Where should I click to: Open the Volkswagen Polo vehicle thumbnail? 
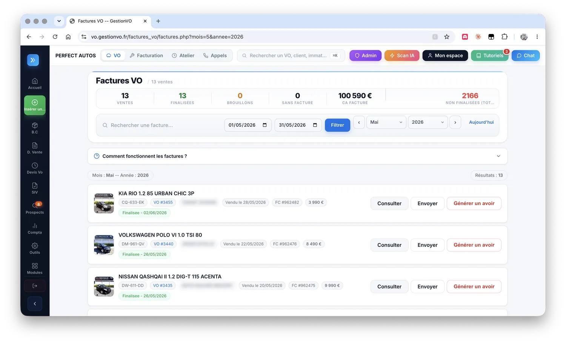[104, 245]
